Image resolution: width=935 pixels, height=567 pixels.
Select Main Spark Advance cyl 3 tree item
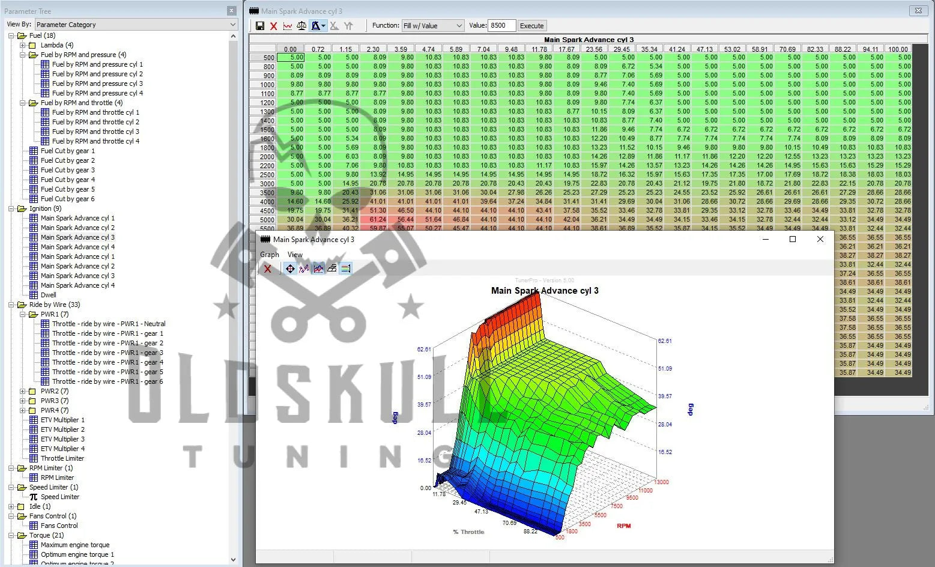click(x=77, y=237)
